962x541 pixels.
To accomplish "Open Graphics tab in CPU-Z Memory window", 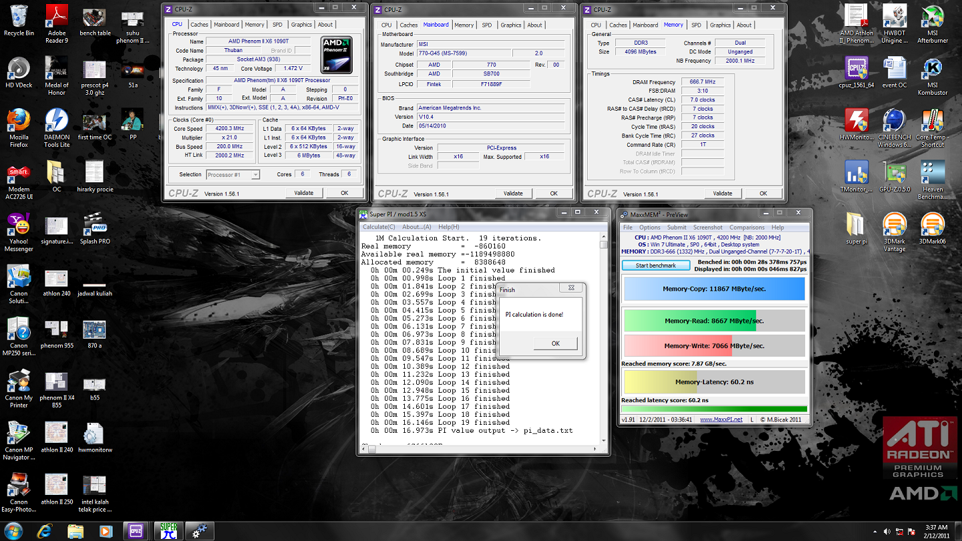I will (720, 25).
